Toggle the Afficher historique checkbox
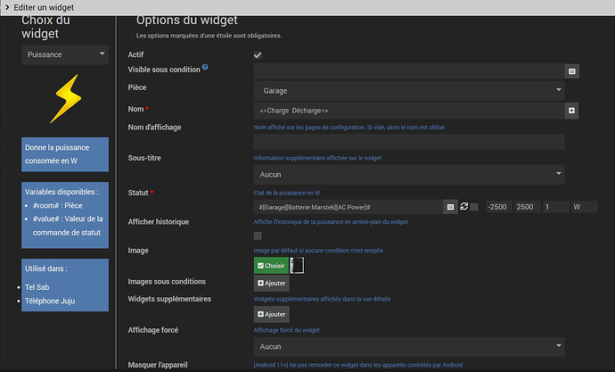Viewport: 615px width, 372px height. [258, 236]
